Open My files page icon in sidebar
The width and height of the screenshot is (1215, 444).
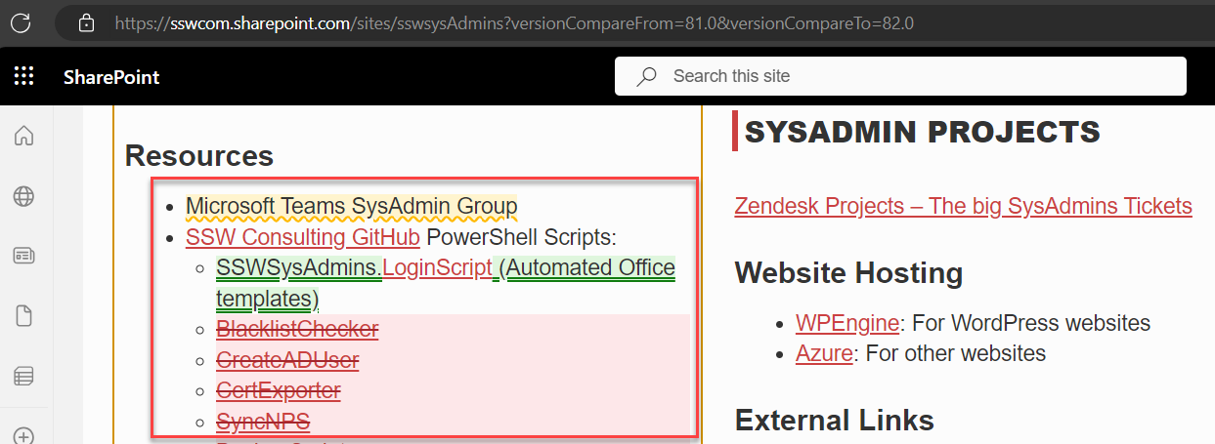pos(24,315)
